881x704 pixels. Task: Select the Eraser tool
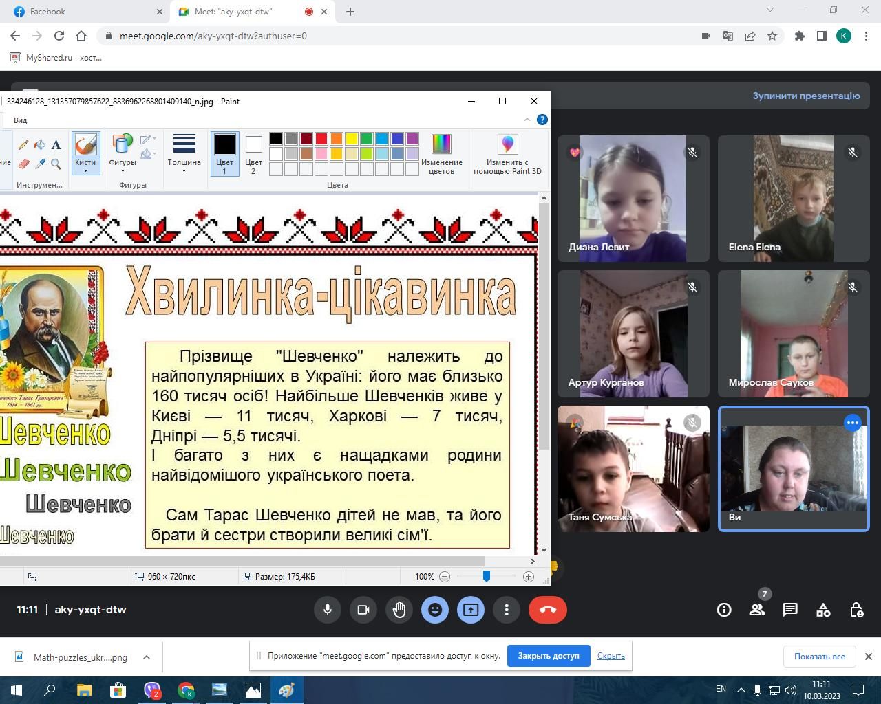23,164
